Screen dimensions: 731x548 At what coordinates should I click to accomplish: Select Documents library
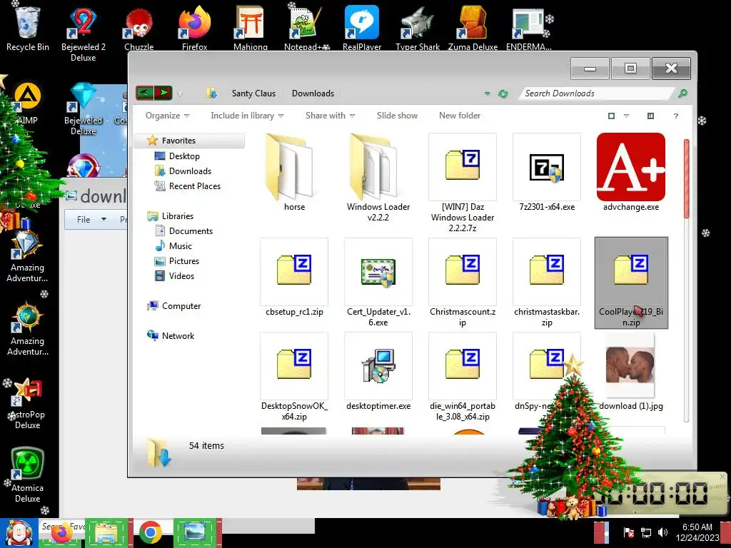click(x=190, y=230)
